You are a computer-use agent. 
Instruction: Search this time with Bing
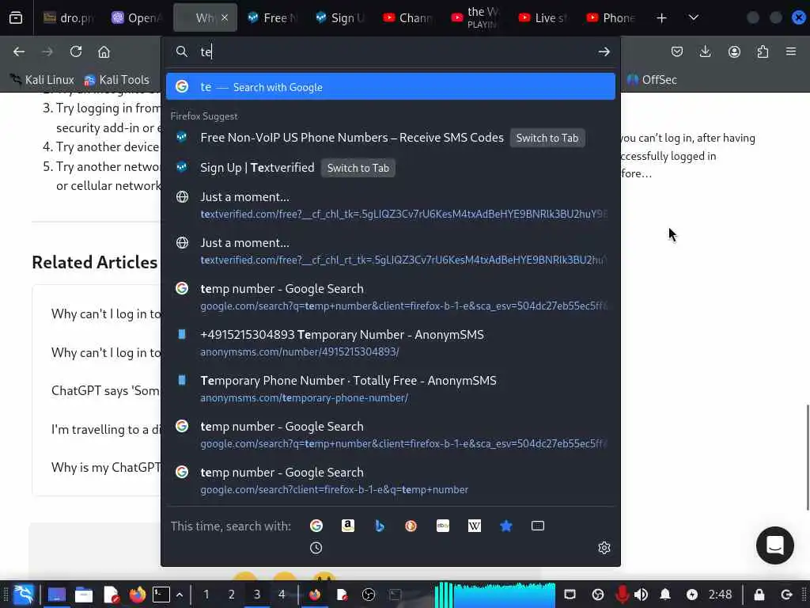pos(380,526)
